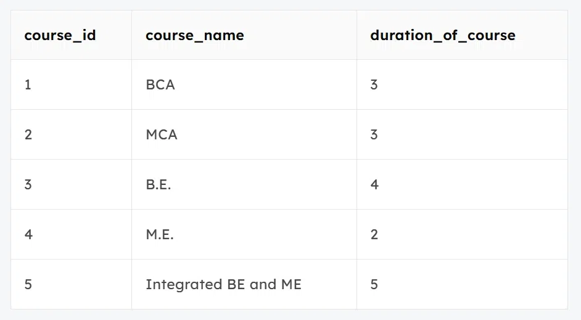Click the B.E. course name cell
Screen dimensions: 581x320
(159, 185)
